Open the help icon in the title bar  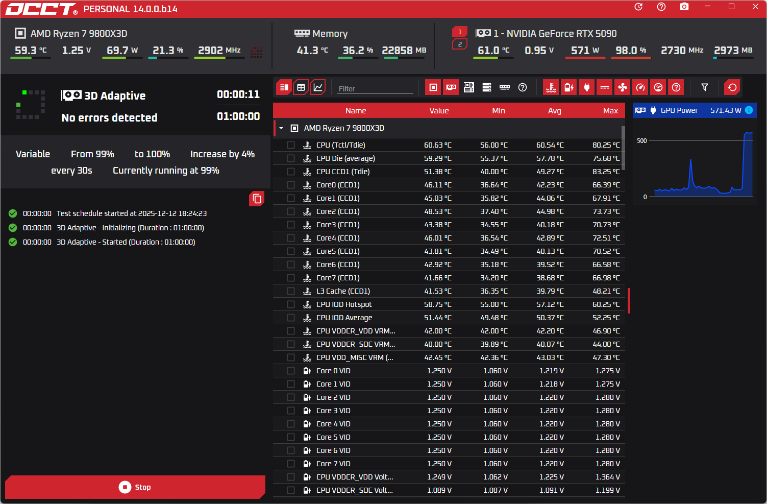[661, 7]
